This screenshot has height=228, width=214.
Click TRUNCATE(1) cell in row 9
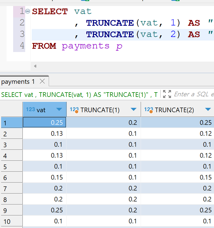tap(103, 210)
